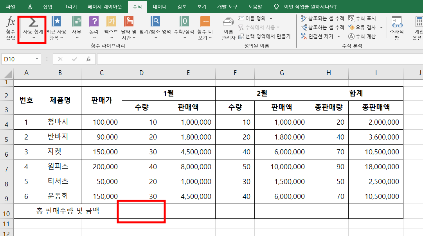Click Evaluate Formula (수식 계산)
The height and width of the screenshot is (236, 423).
coord(362,36)
